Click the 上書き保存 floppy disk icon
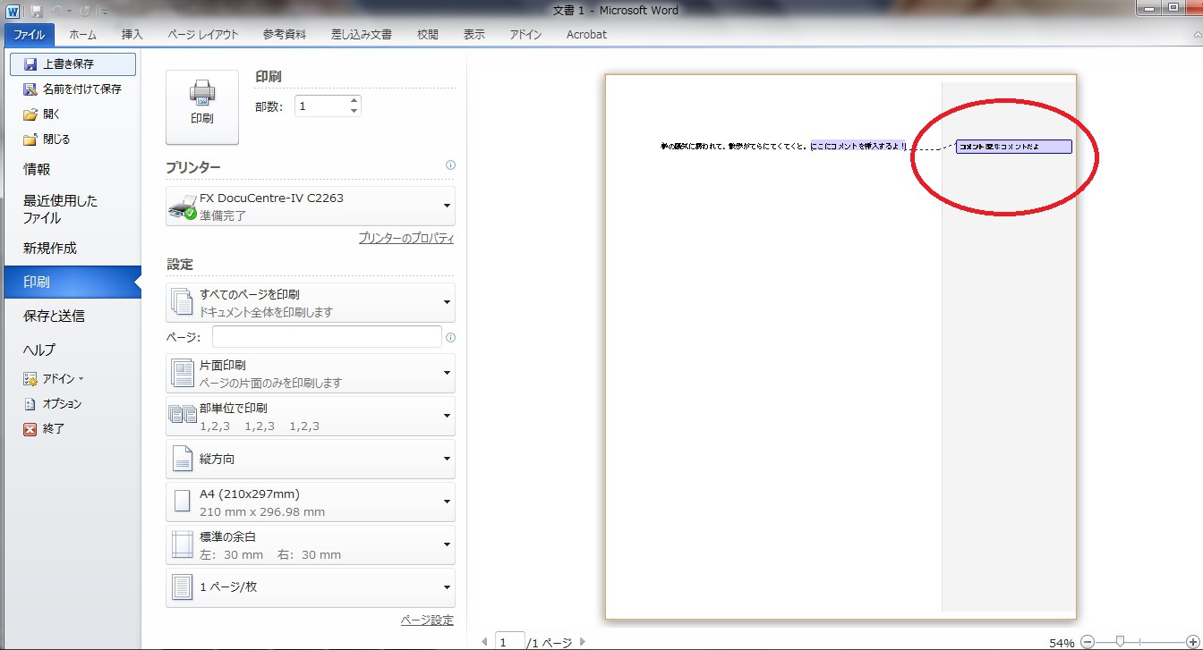Viewport: 1203px width, 650px height. 30,64
